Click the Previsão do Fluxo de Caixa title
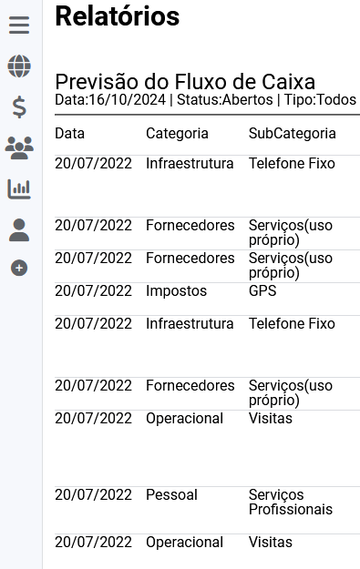This screenshot has width=360, height=569. click(185, 82)
